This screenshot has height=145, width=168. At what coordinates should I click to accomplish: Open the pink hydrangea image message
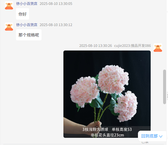point(107,94)
